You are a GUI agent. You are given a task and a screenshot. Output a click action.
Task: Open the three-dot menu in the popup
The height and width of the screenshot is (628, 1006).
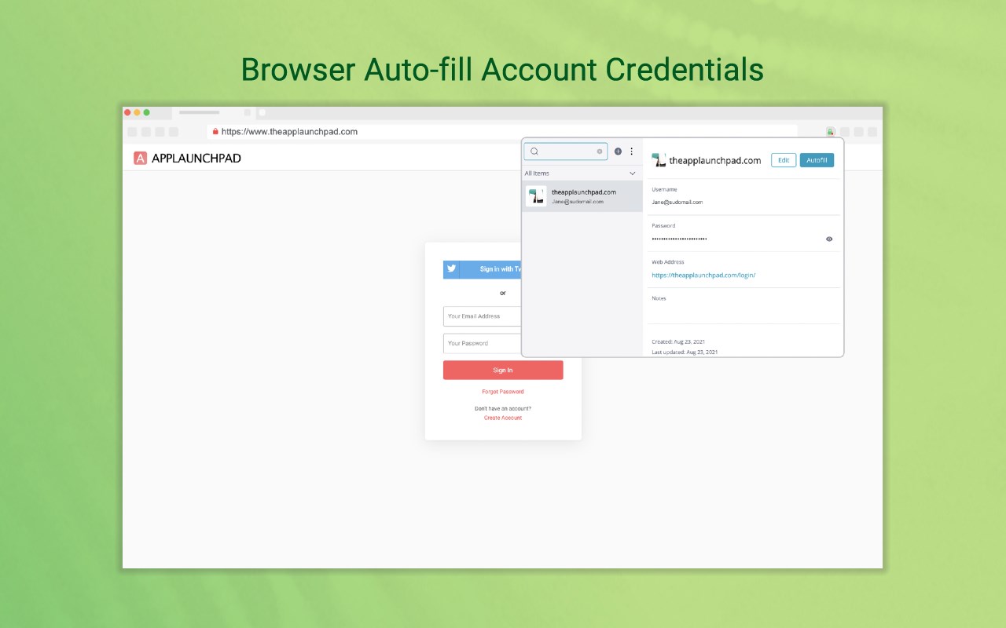tap(631, 152)
